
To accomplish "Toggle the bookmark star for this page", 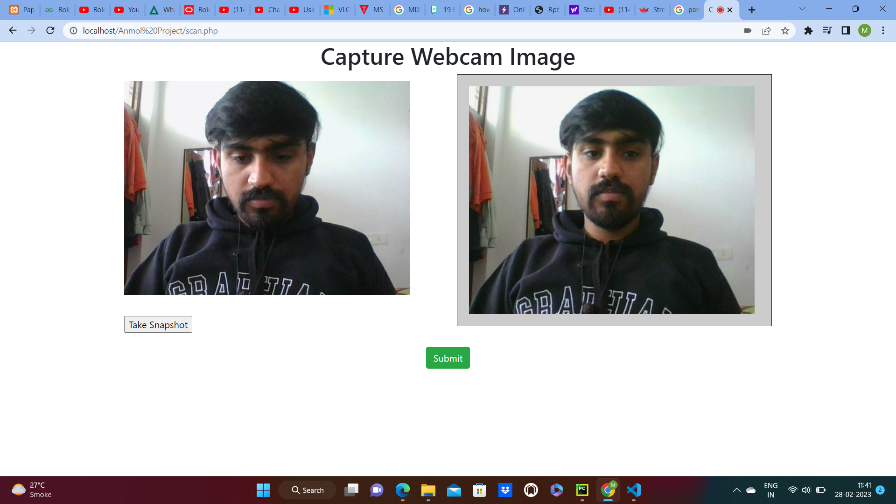I will tap(785, 30).
